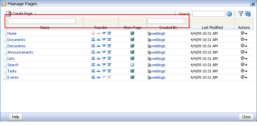The width and height of the screenshot is (257, 126).
Task: Move Documents page to top
Action: pyautogui.click(x=93, y=40)
